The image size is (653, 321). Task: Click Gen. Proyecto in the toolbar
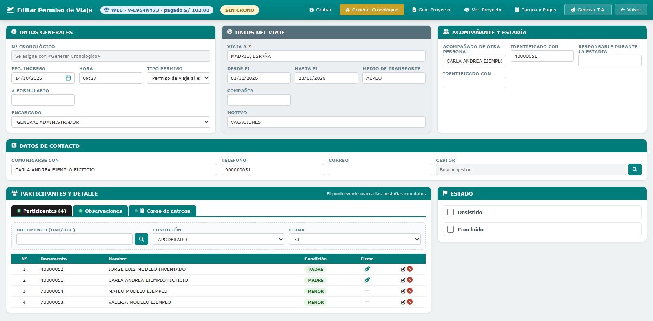(x=431, y=10)
